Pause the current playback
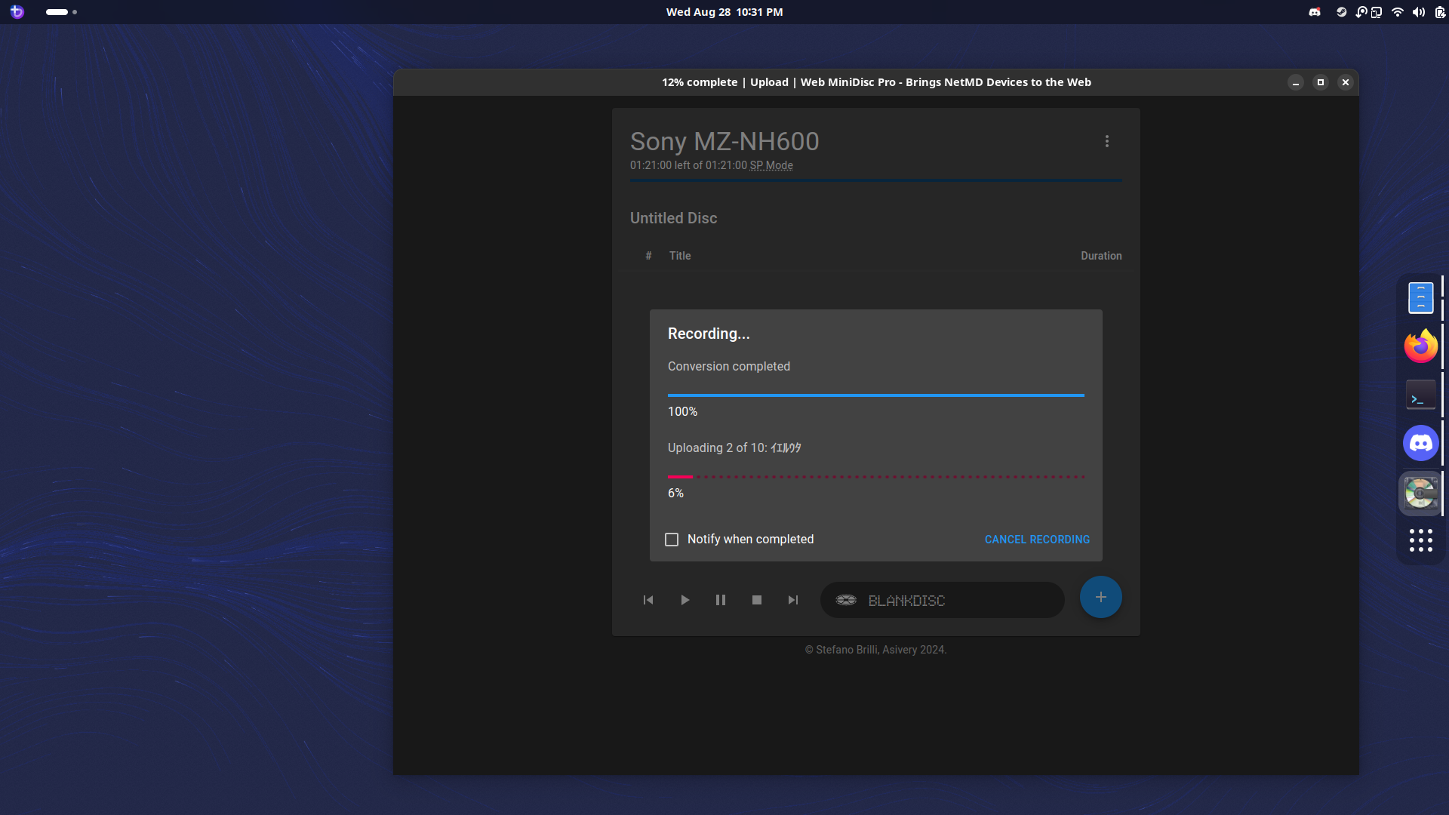The height and width of the screenshot is (815, 1449). point(720,600)
